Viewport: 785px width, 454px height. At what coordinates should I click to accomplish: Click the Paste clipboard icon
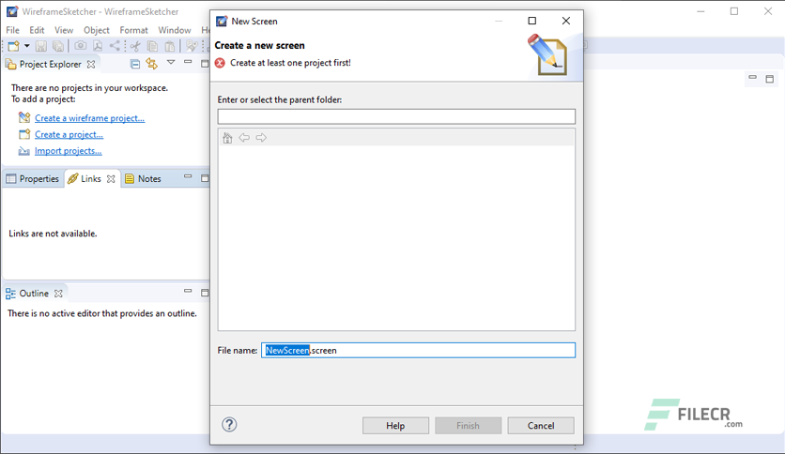(x=170, y=46)
